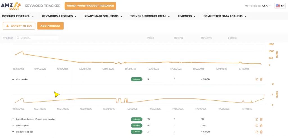Viewport: 288px width, 138px height.
Task: Collapse the rice cooker keyword chart
Action: (x=13, y=79)
